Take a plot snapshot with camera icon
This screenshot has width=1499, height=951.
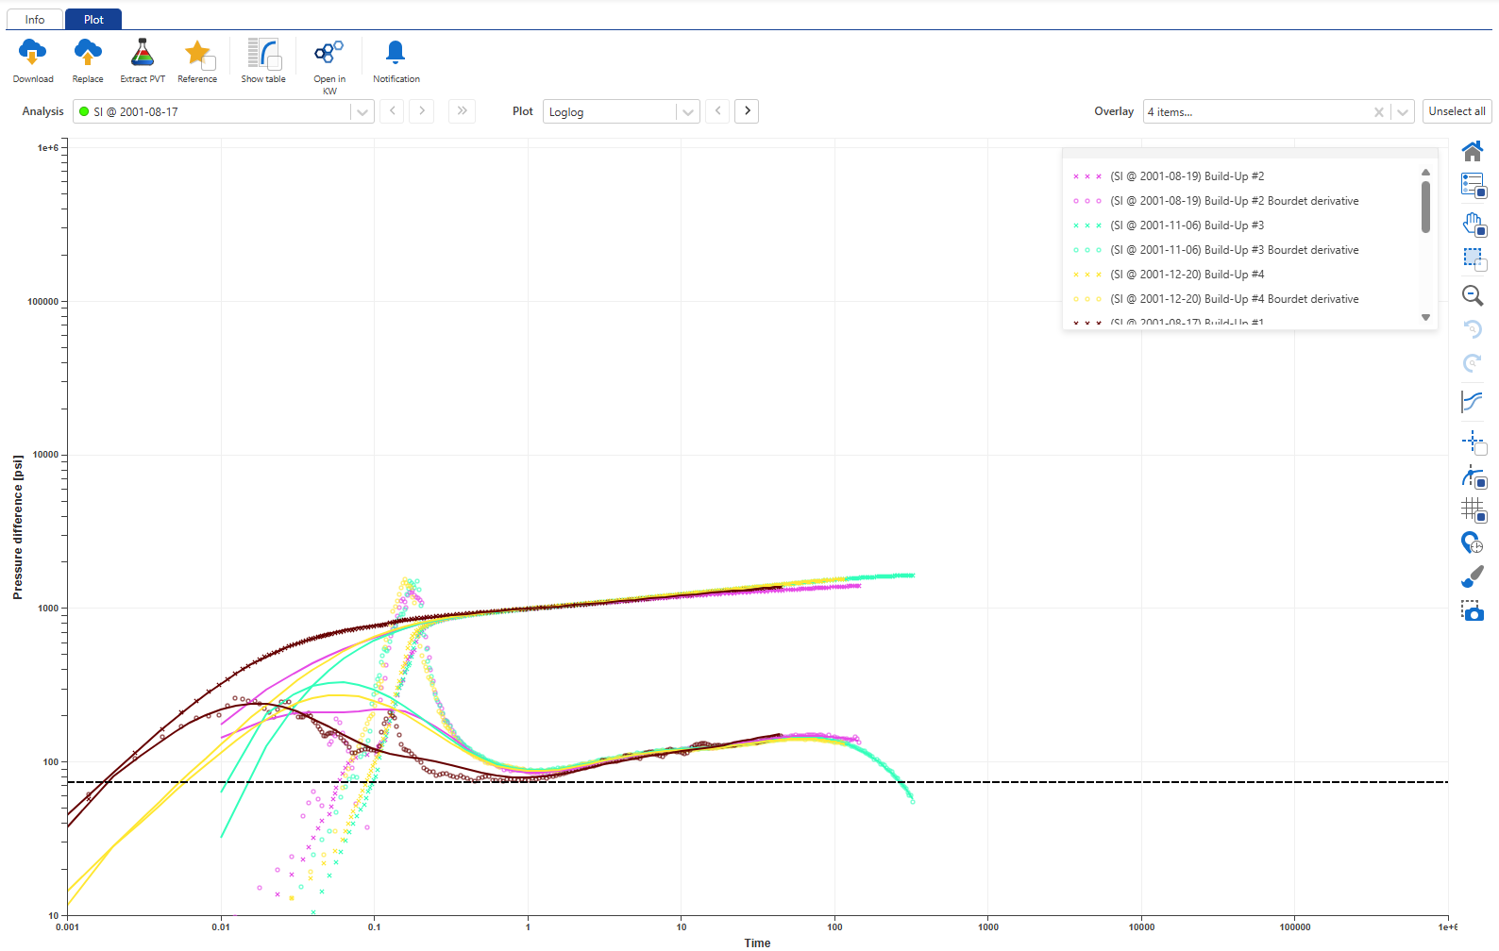(1473, 611)
